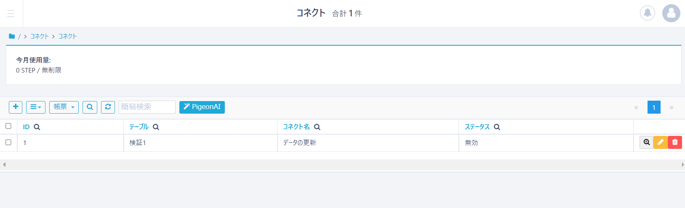
Task: Select page 1 in pagination
Action: pos(653,107)
